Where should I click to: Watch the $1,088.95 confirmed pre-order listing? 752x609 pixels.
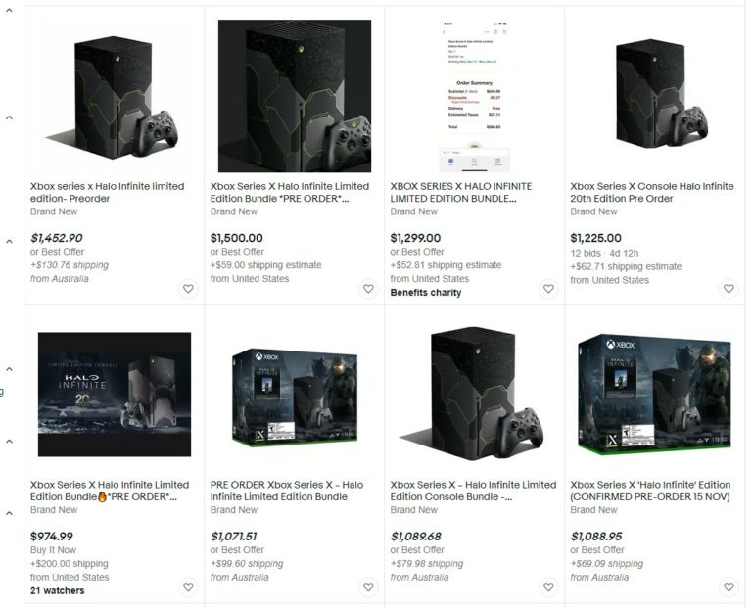(x=728, y=586)
